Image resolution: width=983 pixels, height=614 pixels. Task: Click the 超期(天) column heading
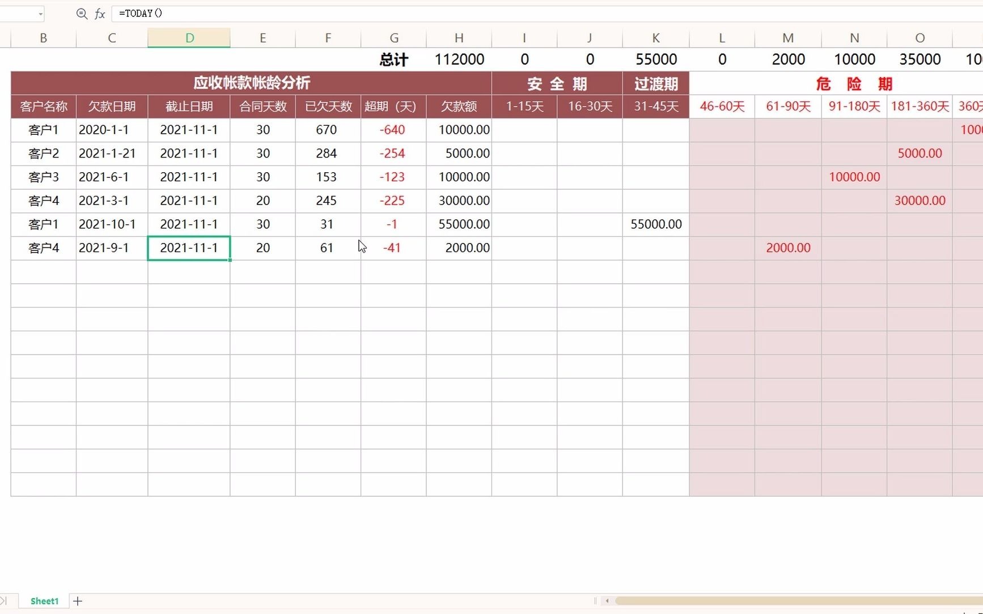click(393, 106)
